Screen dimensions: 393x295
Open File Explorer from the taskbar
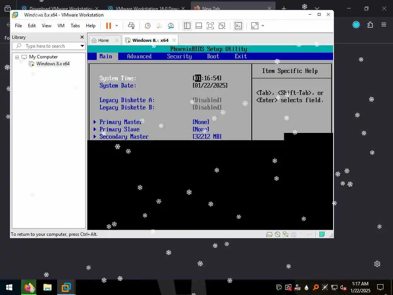47,287
